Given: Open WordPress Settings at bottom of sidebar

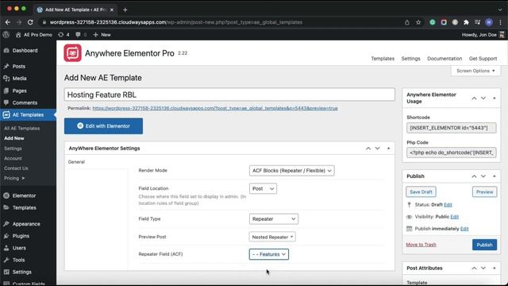Looking at the screenshot, I should click(x=22, y=272).
